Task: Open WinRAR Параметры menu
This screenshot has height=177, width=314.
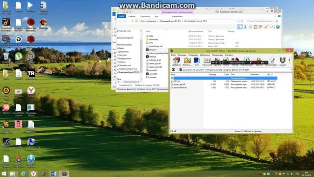Action: (x=217, y=55)
